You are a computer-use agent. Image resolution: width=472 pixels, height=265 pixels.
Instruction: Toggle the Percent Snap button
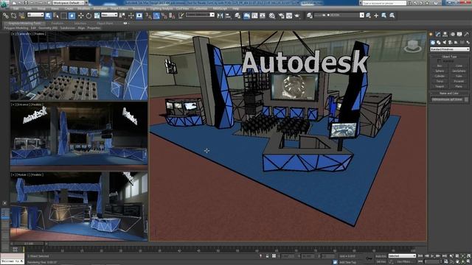[x=164, y=15]
